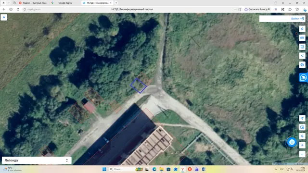Expand the left side panel with double-chevron button
This screenshot has width=308, height=173.
(4, 17)
